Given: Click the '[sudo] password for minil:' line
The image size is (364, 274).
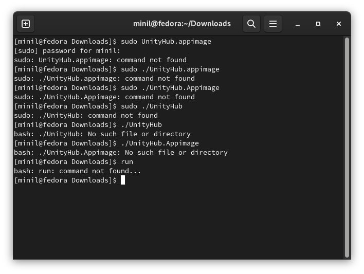Looking at the screenshot, I should [67, 50].
